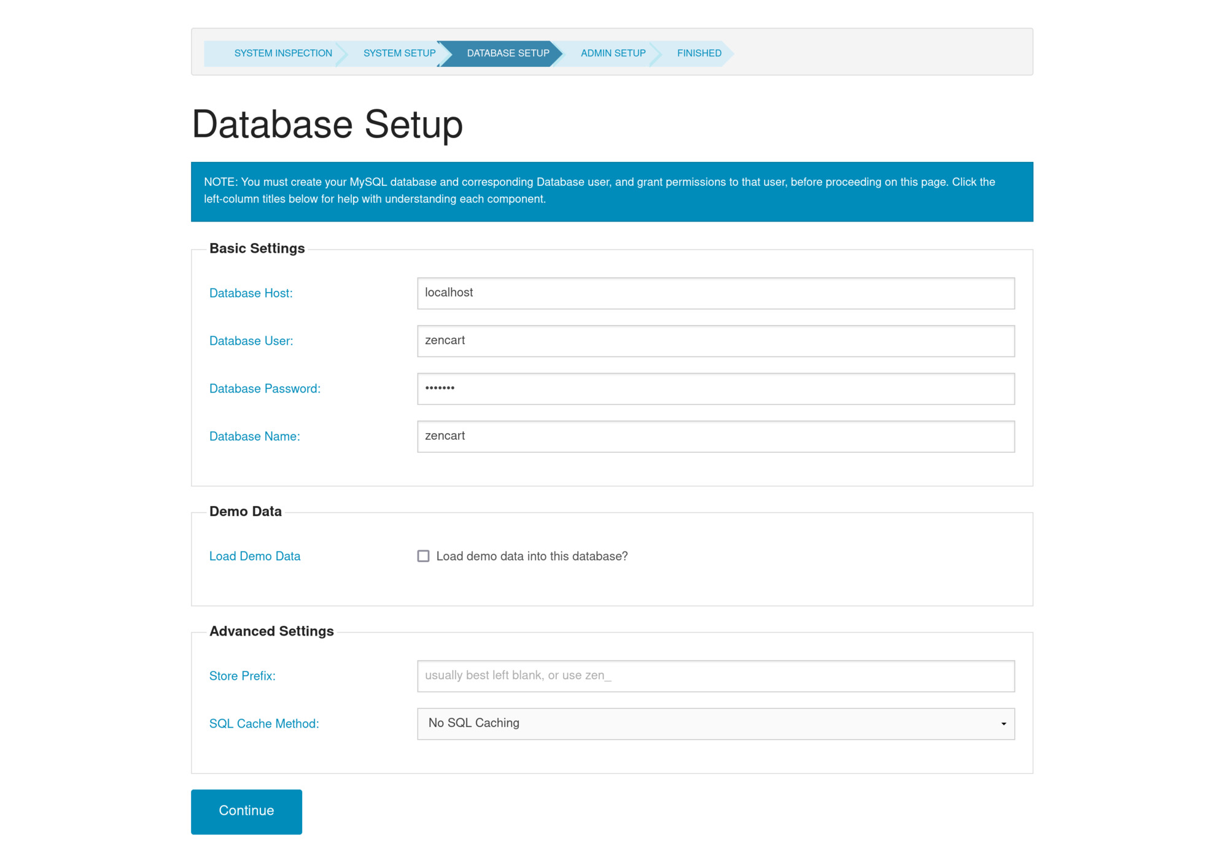1228x862 pixels.
Task: Click the Database Name help title
Action: (x=254, y=437)
